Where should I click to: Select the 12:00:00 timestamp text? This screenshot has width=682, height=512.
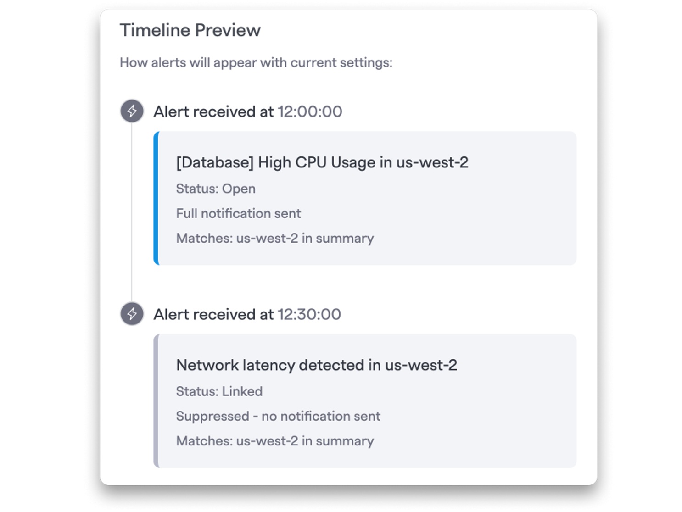coord(310,111)
